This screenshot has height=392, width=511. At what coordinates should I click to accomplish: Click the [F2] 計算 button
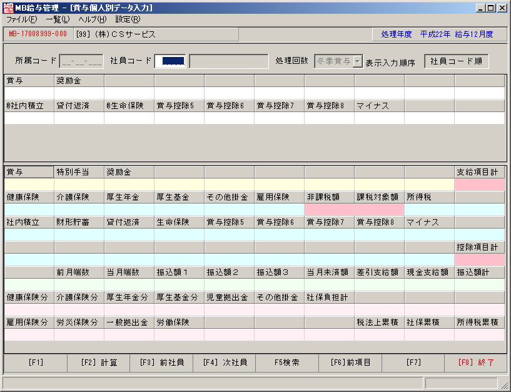(98, 363)
